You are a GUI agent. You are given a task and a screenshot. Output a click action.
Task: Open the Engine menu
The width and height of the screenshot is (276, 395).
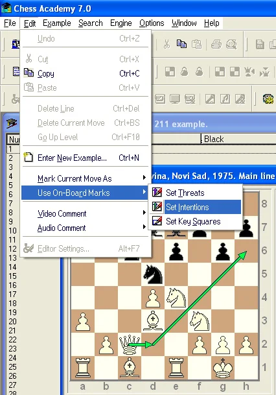point(121,23)
